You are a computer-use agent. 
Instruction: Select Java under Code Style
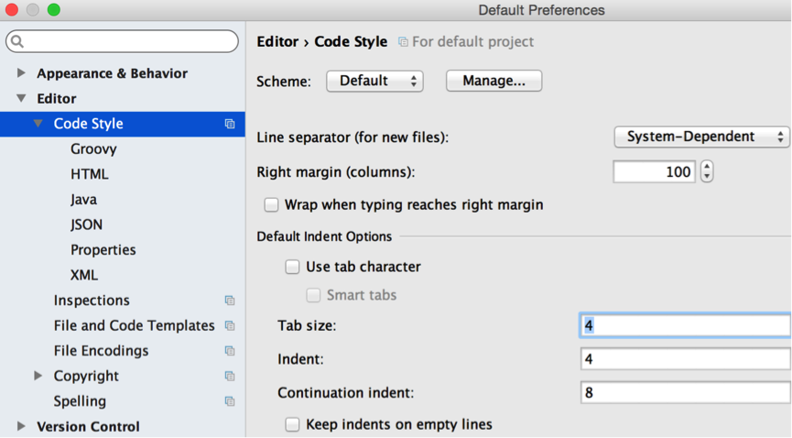(83, 200)
